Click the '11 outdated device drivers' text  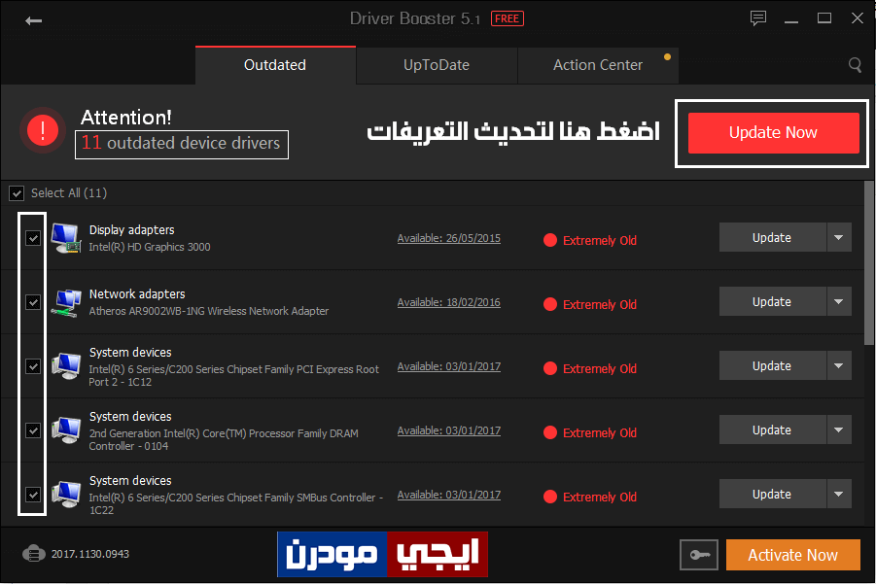[181, 144]
